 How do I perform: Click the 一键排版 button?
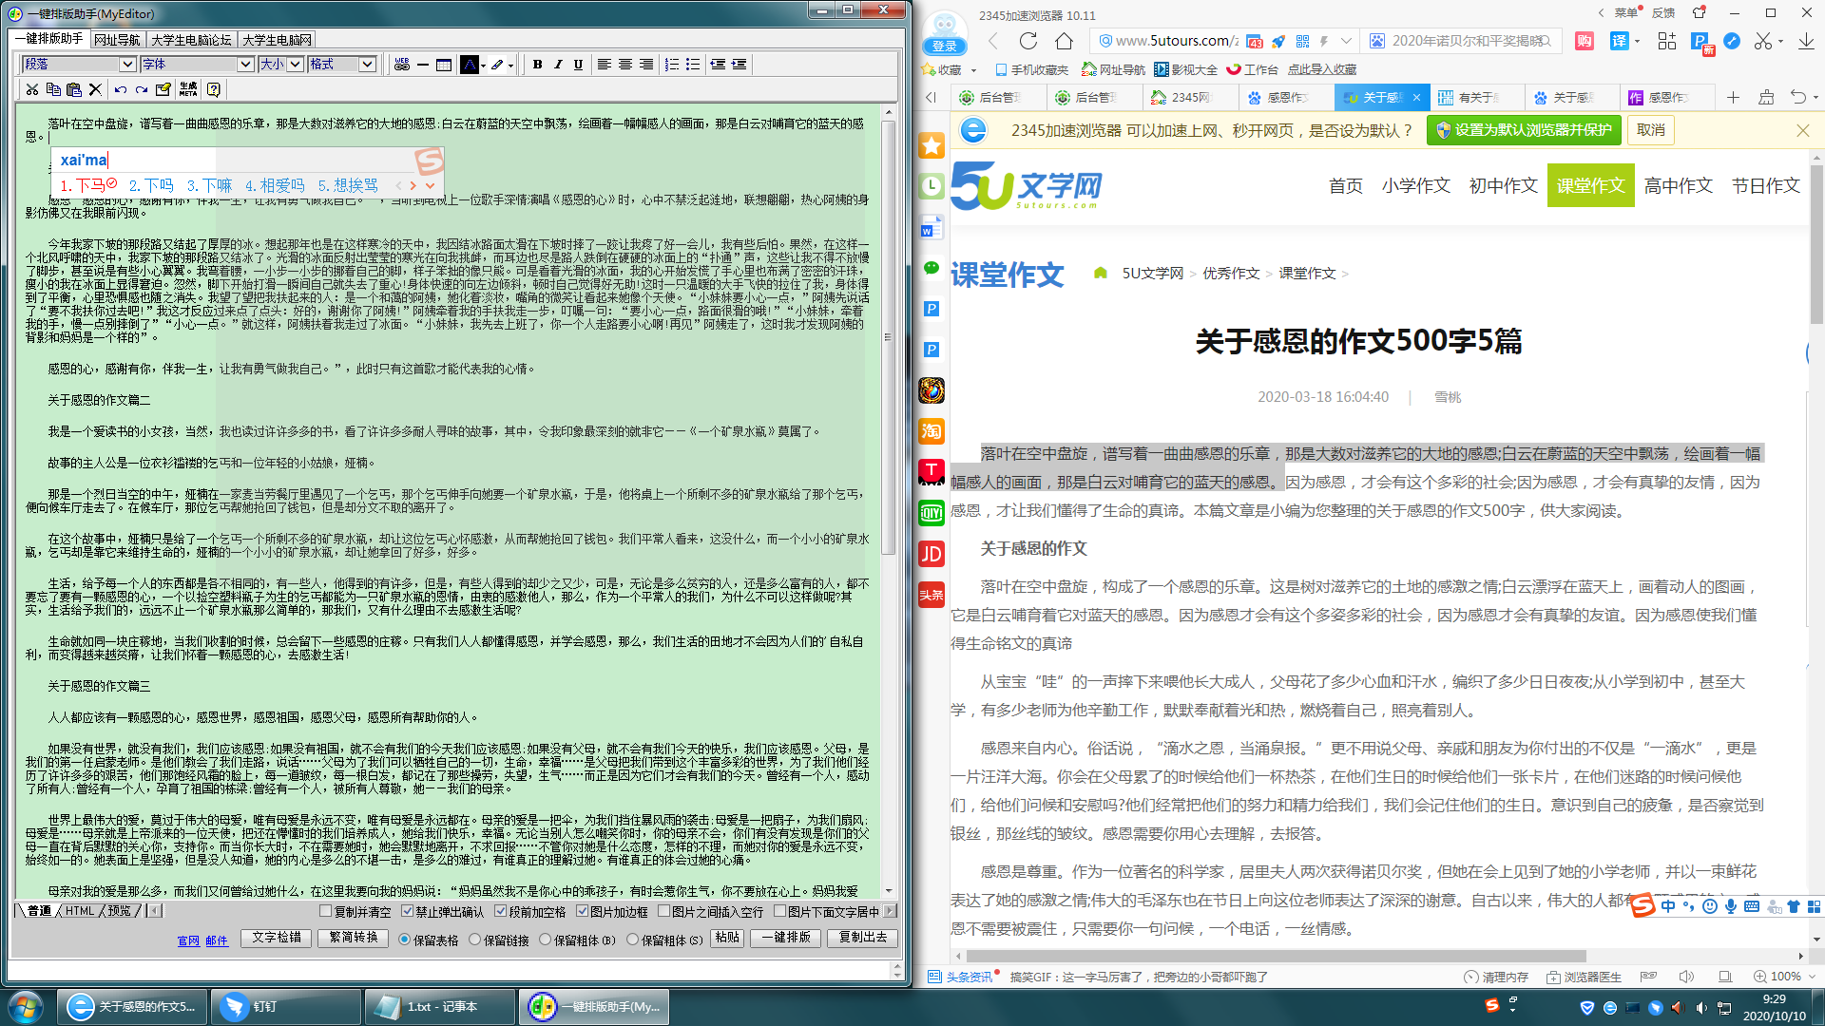[x=785, y=938]
